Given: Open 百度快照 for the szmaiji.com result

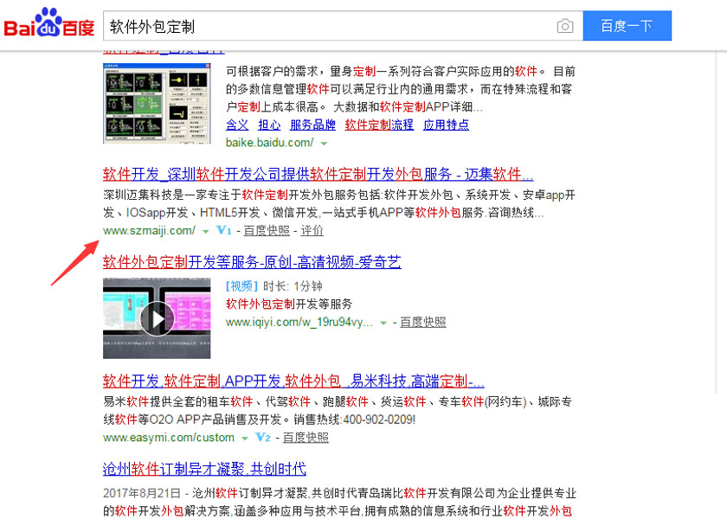Looking at the screenshot, I should pyautogui.click(x=267, y=230).
